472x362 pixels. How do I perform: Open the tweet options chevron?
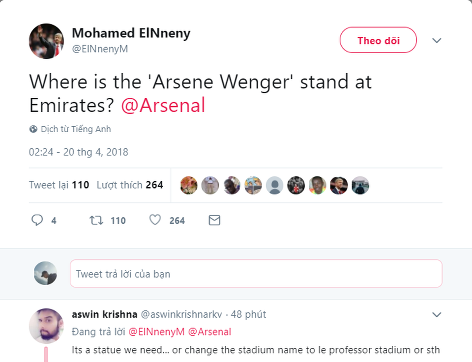tap(437, 41)
